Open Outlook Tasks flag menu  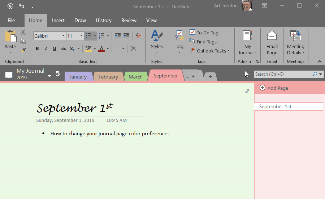[x=210, y=51]
